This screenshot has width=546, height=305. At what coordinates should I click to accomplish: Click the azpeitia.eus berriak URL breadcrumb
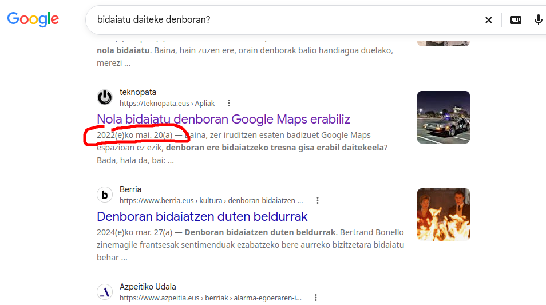point(211,298)
